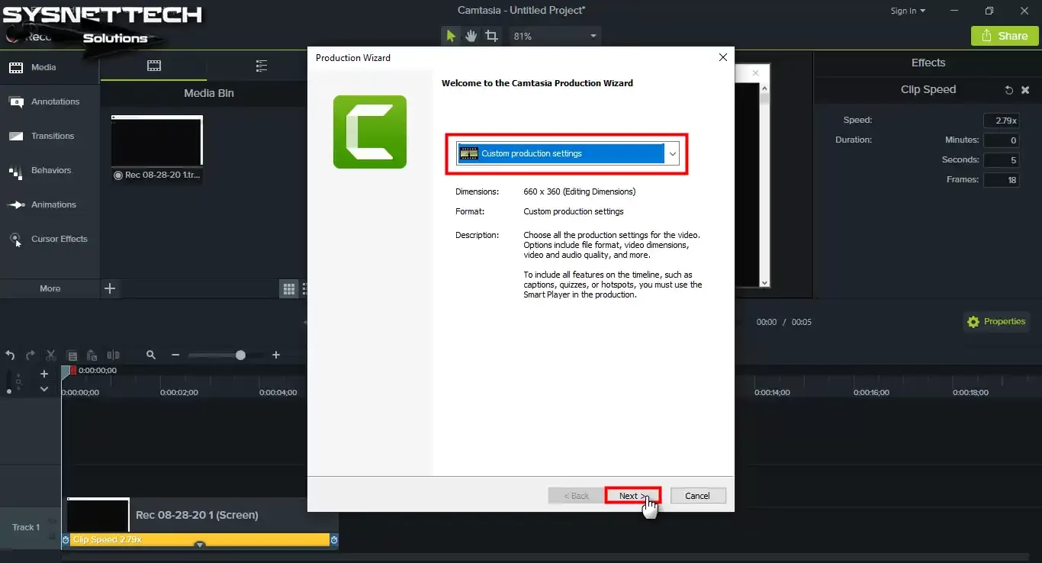Click the green Share button
Image resolution: width=1042 pixels, height=563 pixels.
coord(1005,36)
